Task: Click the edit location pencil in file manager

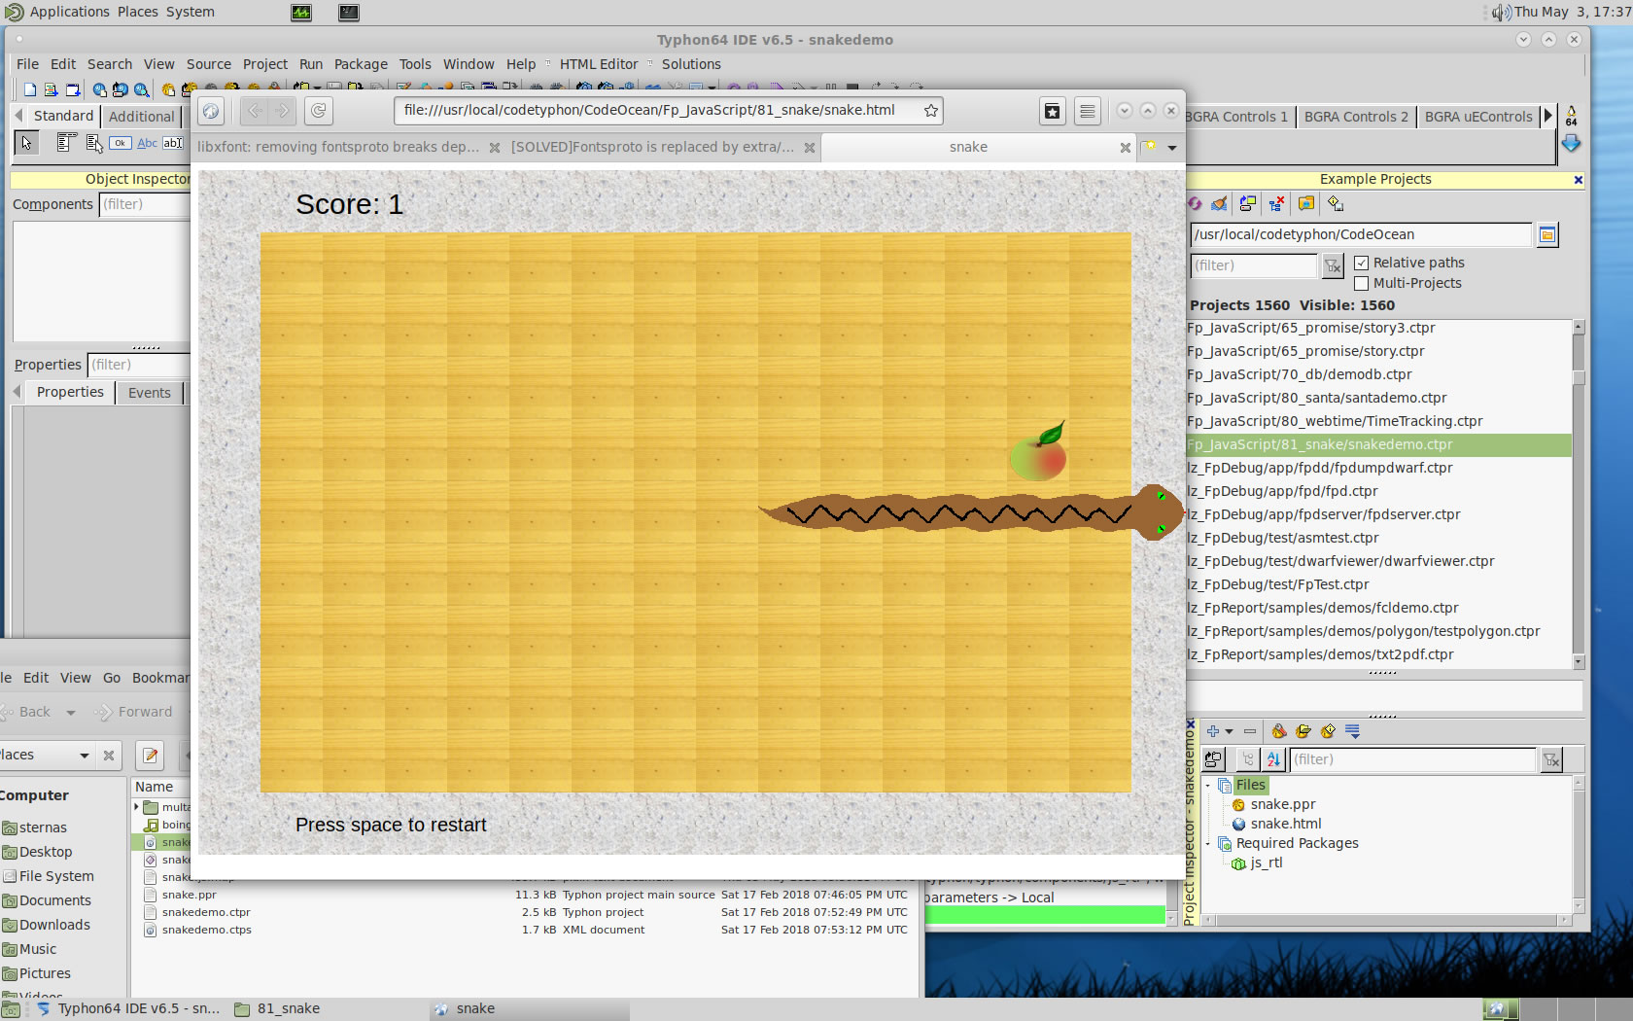Action: pos(150,756)
